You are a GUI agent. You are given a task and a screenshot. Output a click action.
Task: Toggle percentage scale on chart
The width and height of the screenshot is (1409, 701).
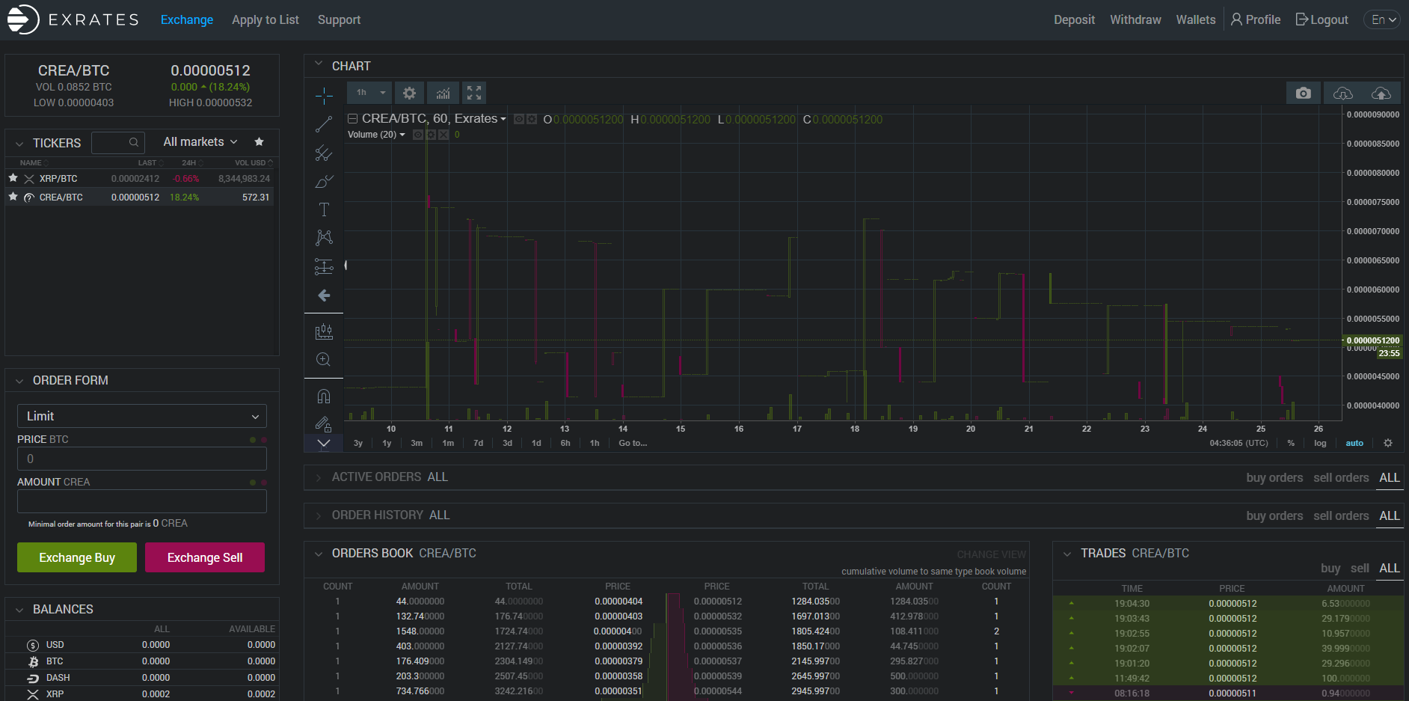[1291, 443]
